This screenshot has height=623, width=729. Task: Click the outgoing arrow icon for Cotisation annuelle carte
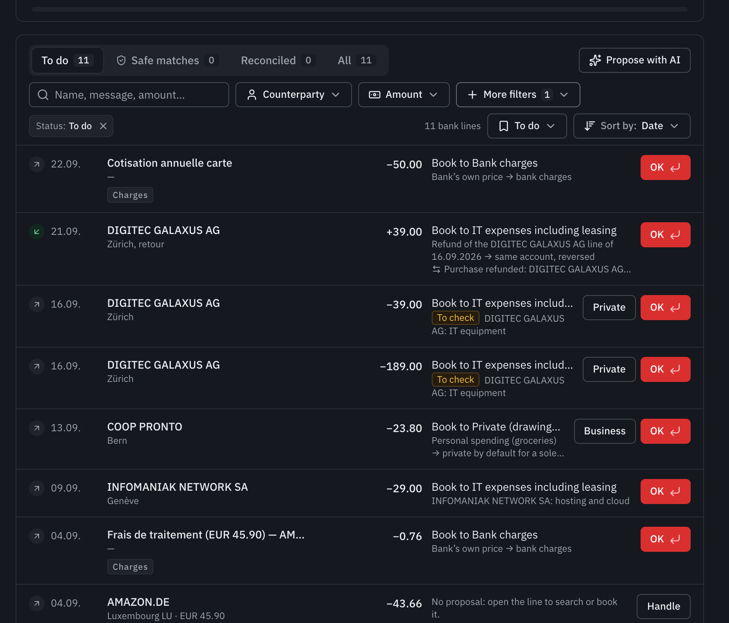(x=37, y=164)
